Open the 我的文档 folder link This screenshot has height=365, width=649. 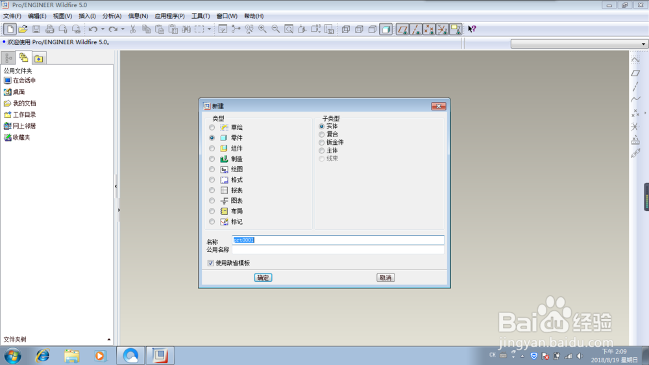point(20,103)
